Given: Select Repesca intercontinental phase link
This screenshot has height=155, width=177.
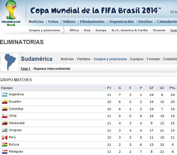Looking at the screenshot, I should point(52,69).
